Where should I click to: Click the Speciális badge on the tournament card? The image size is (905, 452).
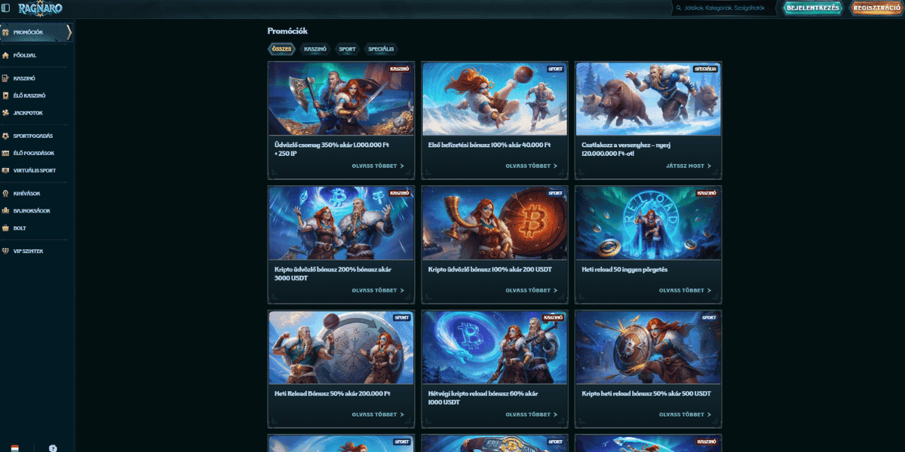pyautogui.click(x=705, y=69)
